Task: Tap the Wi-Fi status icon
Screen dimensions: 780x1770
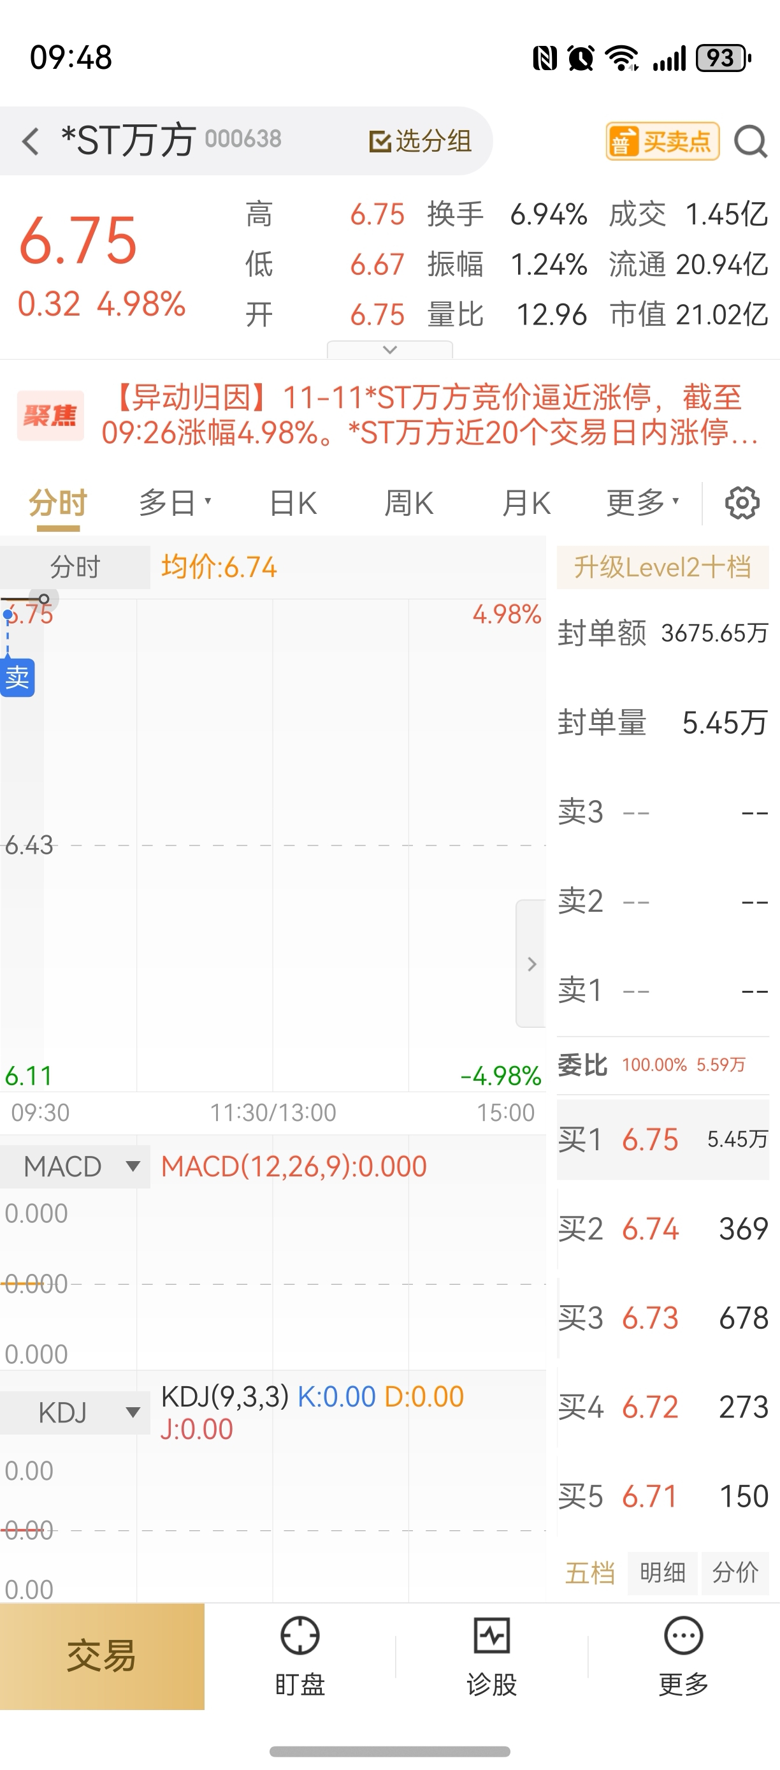Action: (x=622, y=59)
